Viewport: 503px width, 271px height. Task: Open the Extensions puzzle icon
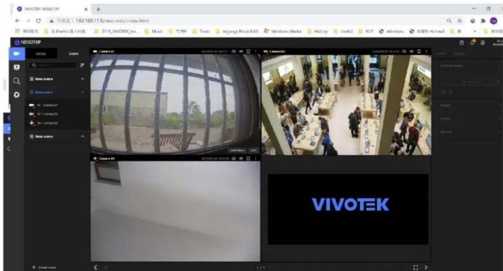coord(483,21)
